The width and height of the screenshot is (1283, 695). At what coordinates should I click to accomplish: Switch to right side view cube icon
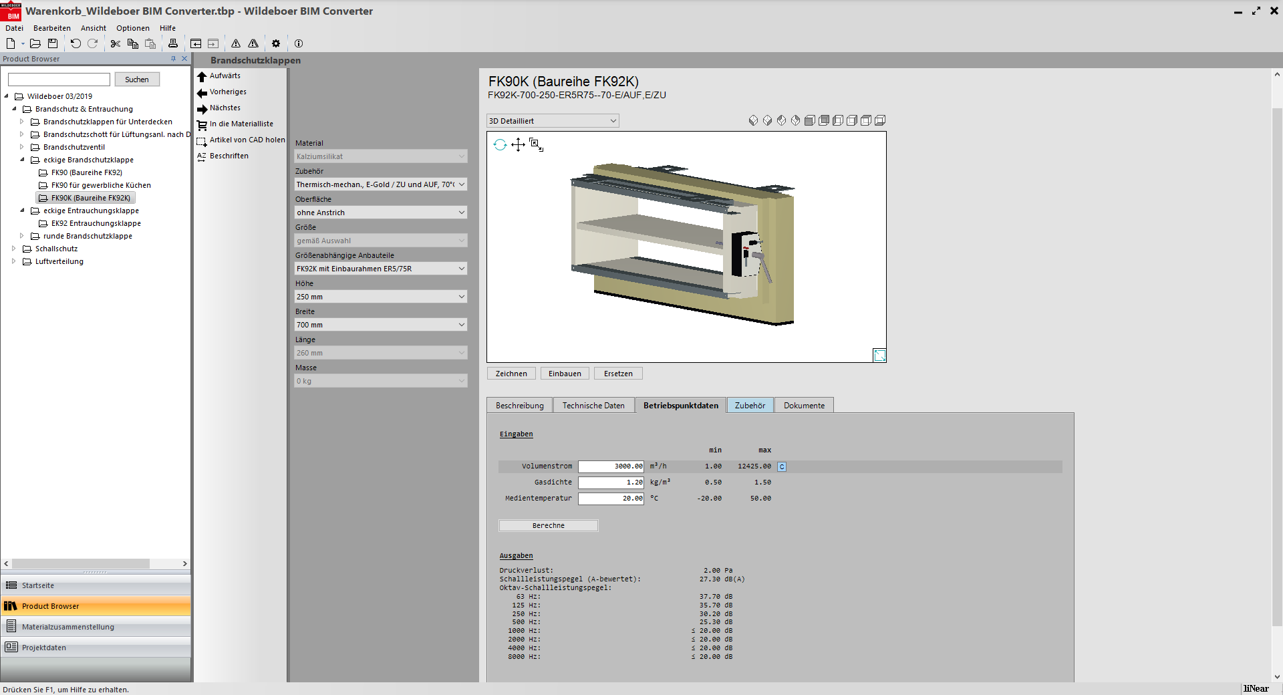pos(852,120)
